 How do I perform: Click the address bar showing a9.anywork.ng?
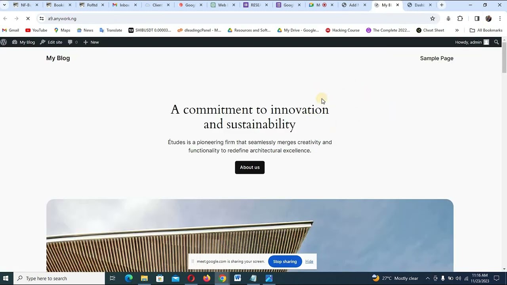pos(238,19)
